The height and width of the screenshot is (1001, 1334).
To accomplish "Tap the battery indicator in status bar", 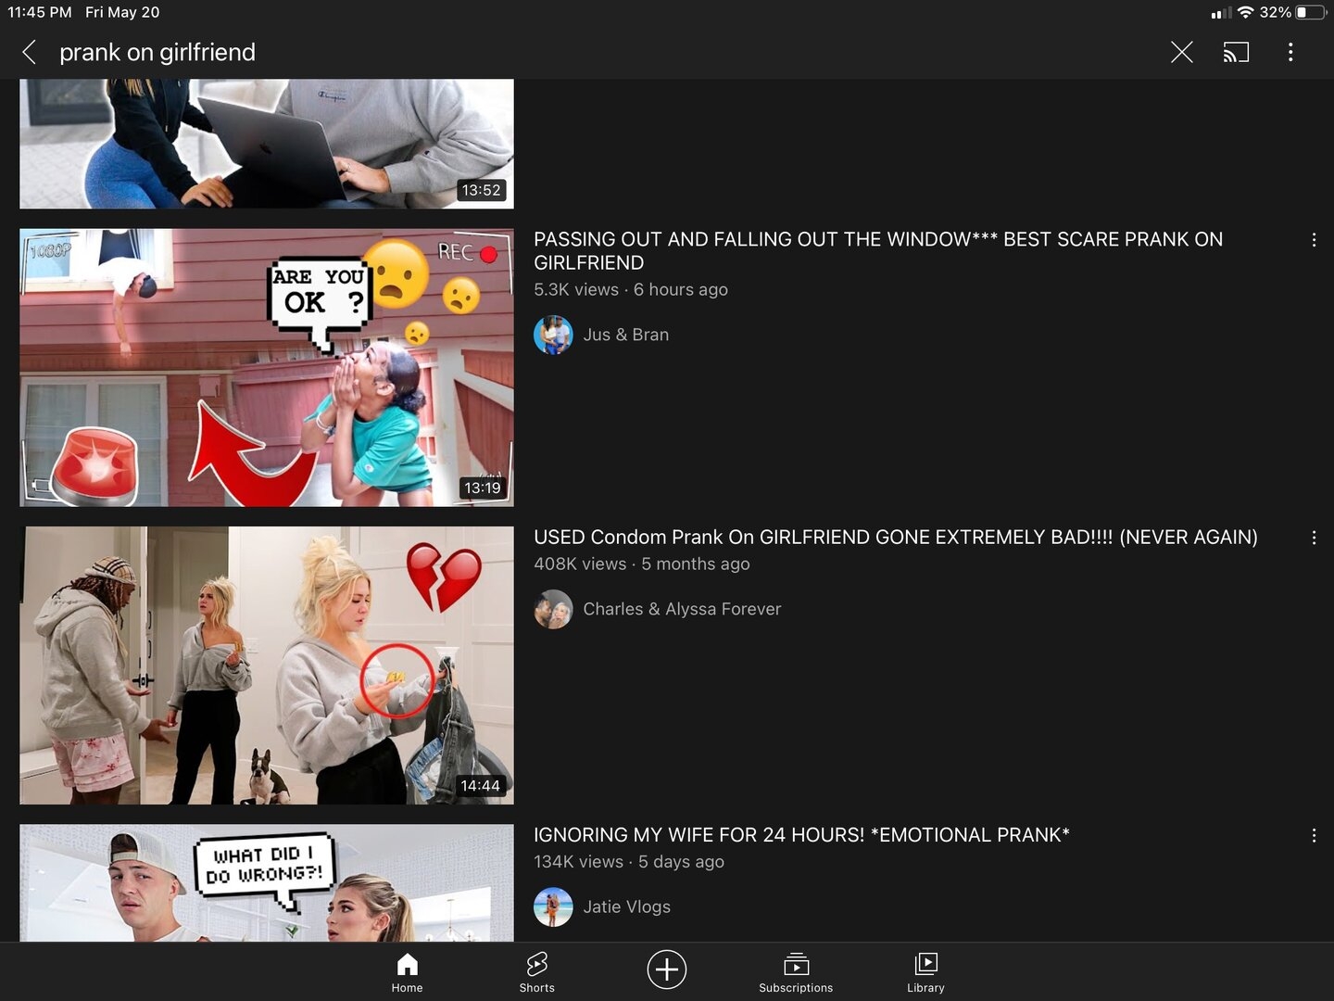I will 1310,12.
